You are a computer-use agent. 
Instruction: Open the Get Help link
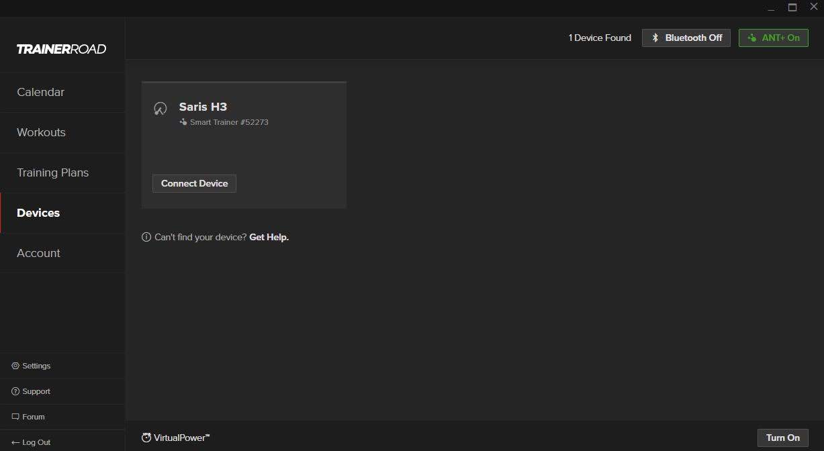[269, 237]
